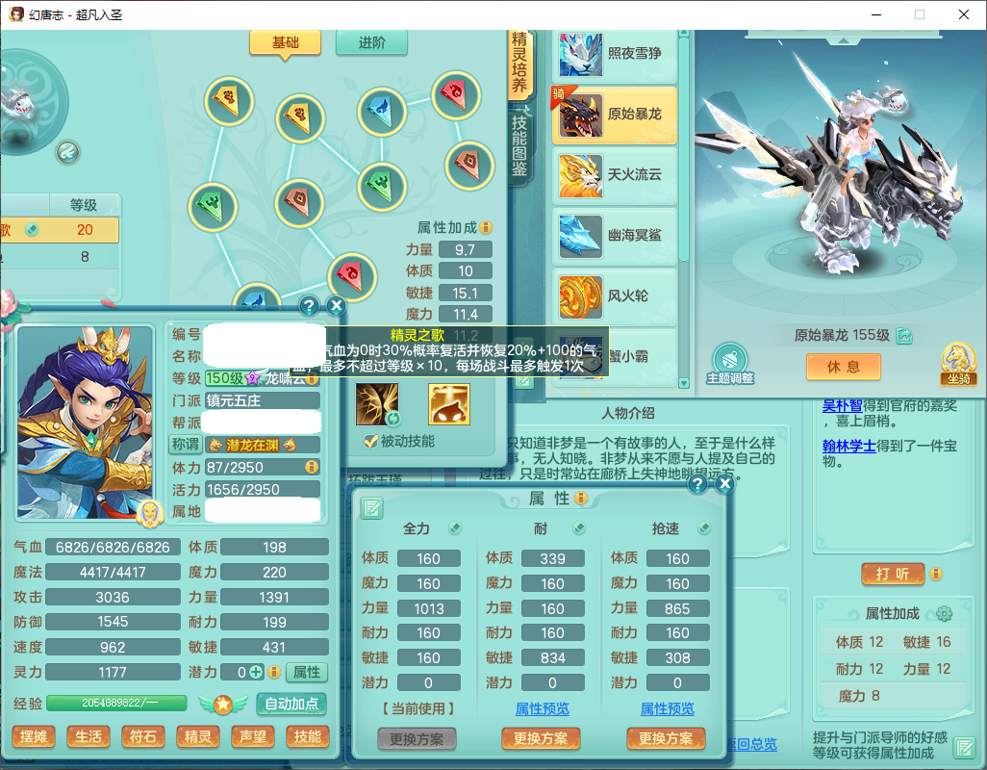
Task: Click the green plus icon next to 潜力
Action: coord(256,672)
